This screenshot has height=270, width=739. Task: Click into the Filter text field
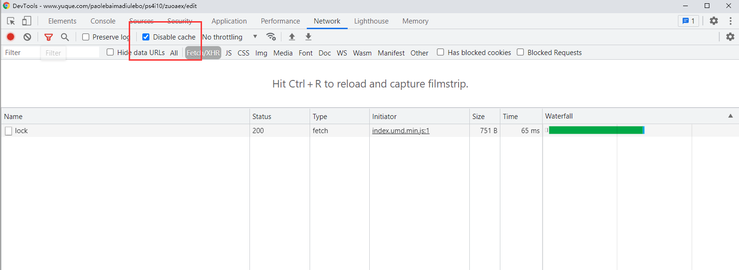click(52, 52)
